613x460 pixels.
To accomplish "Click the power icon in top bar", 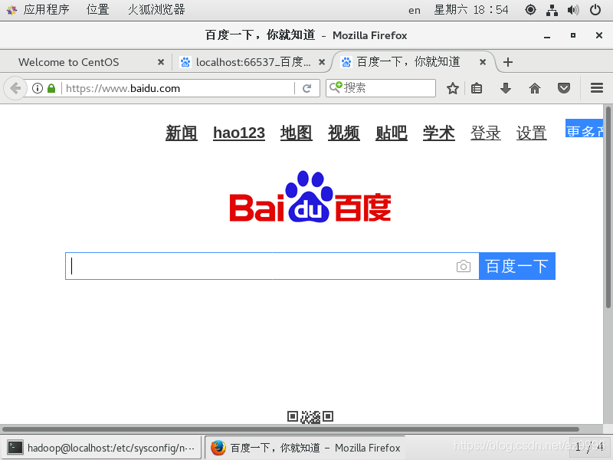I will [595, 10].
